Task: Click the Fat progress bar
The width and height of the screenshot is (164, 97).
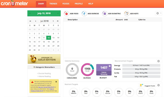Action: click(x=141, y=77)
